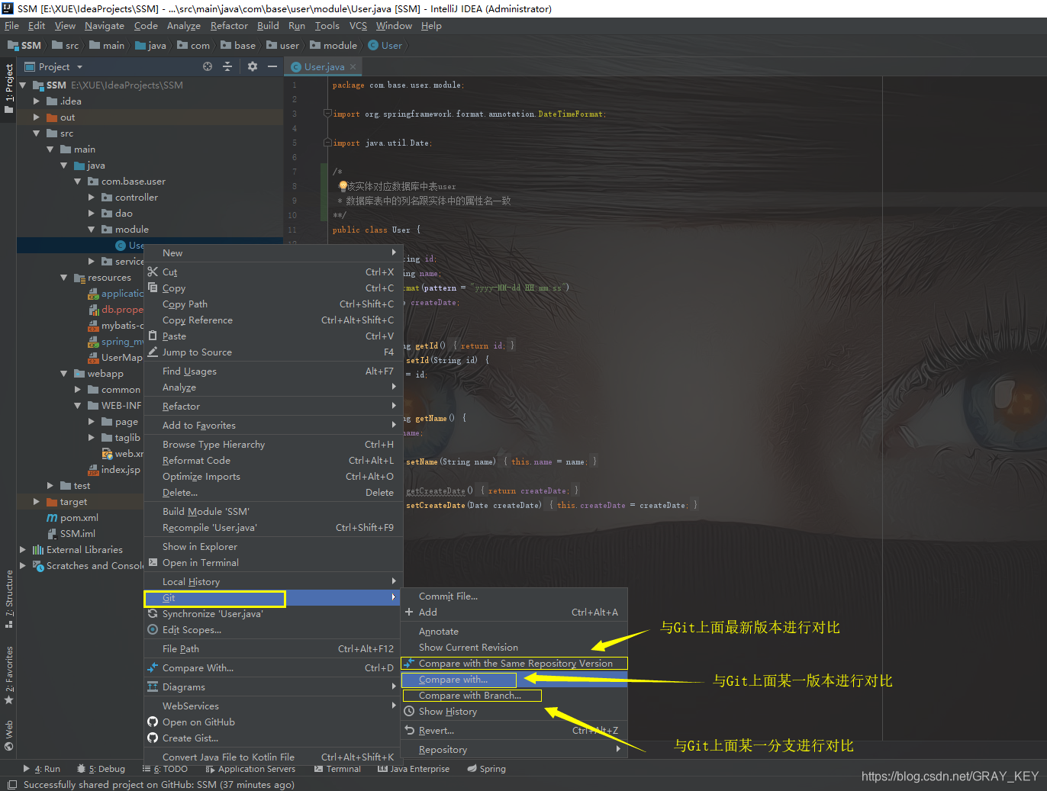1047x791 pixels.
Task: Select Cut from the context menu
Action: tap(272, 272)
